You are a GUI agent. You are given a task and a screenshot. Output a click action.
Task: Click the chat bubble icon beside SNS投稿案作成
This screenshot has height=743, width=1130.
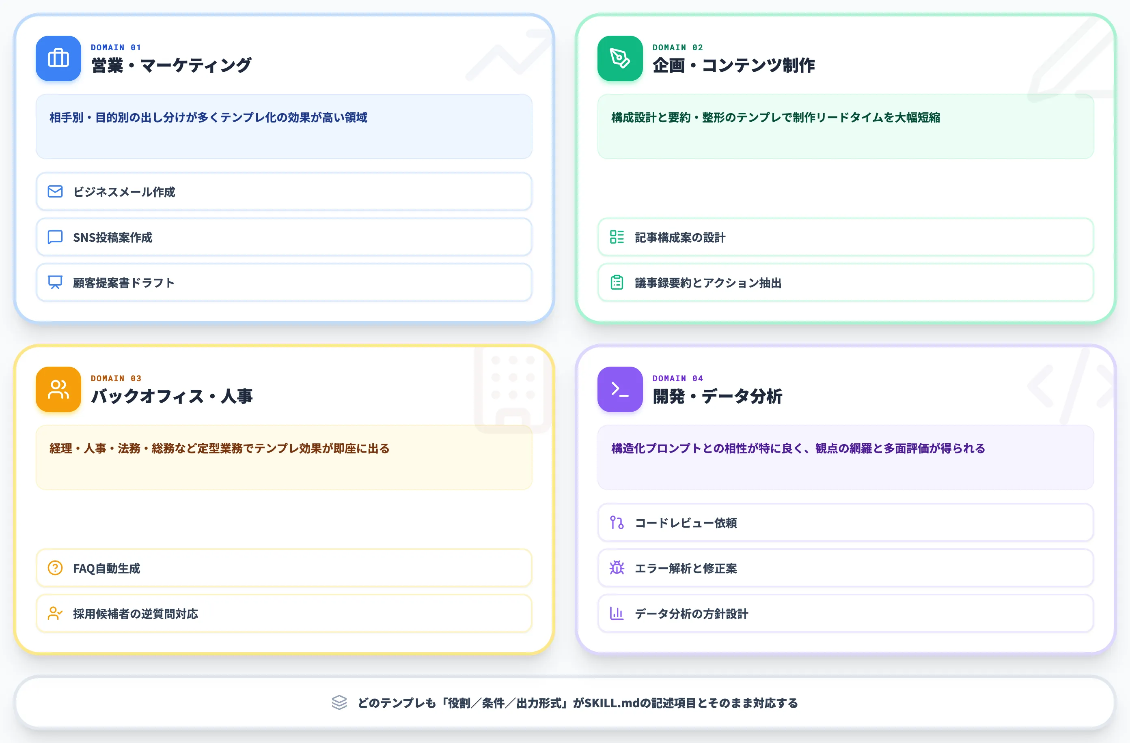coord(55,237)
